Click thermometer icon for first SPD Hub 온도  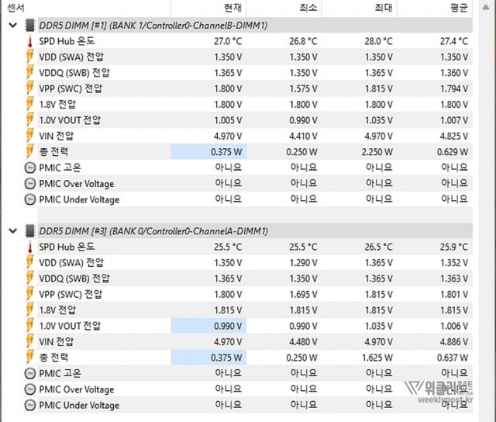pyautogui.click(x=29, y=41)
